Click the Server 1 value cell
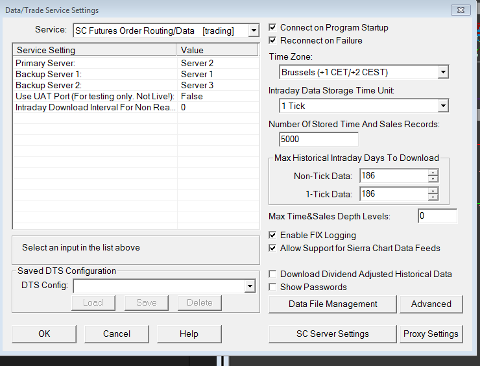Viewport: 480px width, 366px height. pos(218,74)
